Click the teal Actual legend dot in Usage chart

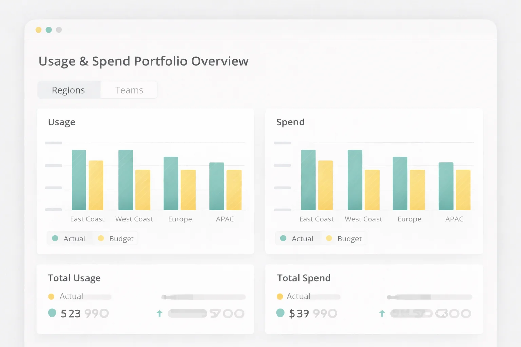[55, 238]
